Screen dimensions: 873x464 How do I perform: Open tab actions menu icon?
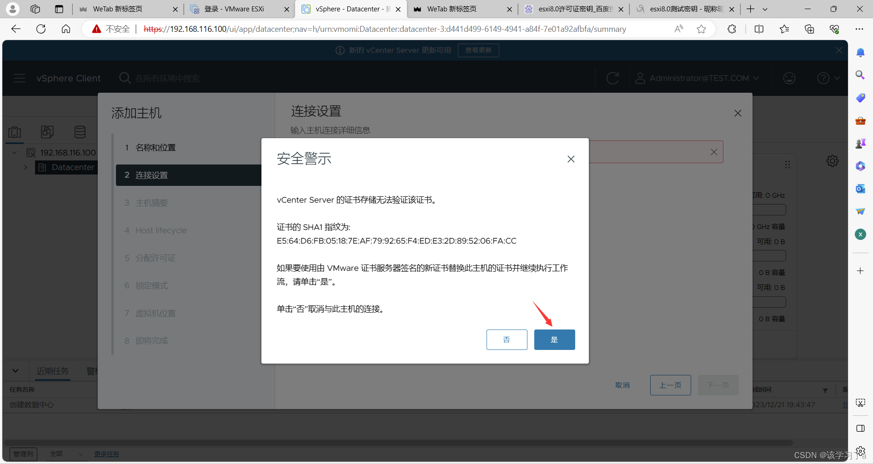tap(59, 9)
